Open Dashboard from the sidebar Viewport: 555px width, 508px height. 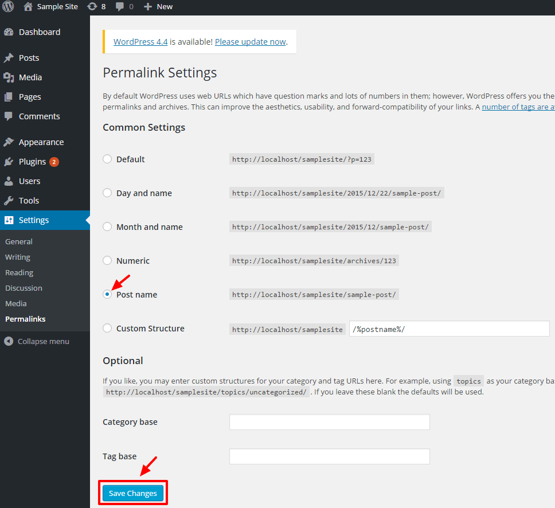[x=39, y=32]
